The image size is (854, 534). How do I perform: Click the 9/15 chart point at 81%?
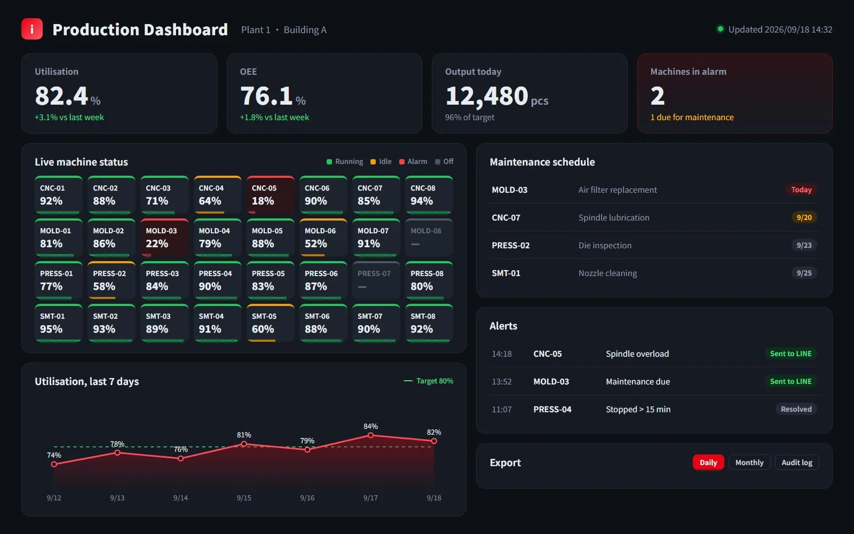click(x=244, y=444)
